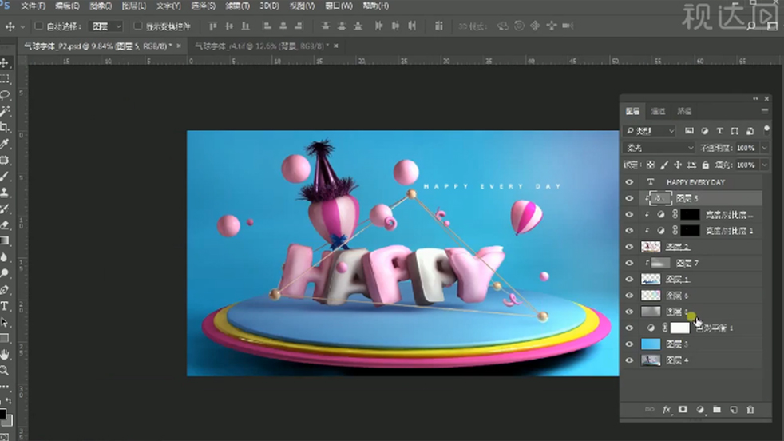Select the Gradient tool

point(5,240)
